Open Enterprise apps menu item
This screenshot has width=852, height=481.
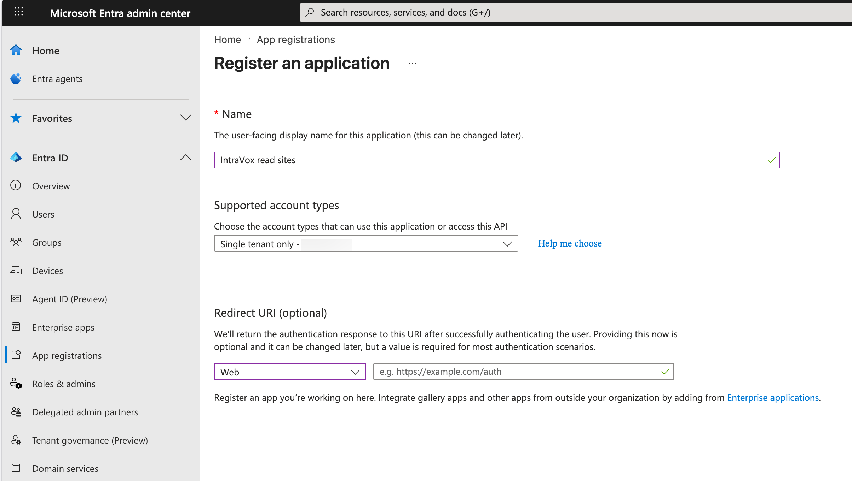63,327
